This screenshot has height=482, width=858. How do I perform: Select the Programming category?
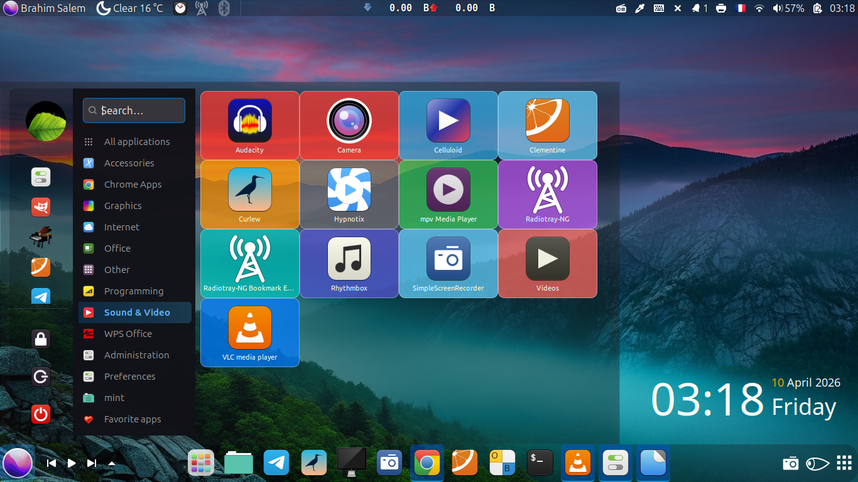point(135,291)
